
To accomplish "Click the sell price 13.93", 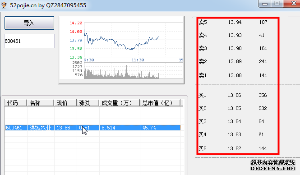I will (235, 35).
